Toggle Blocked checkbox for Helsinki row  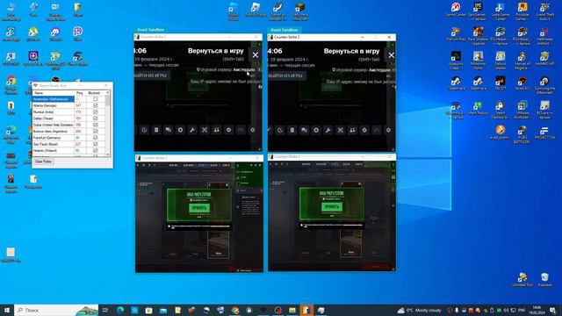(96, 151)
